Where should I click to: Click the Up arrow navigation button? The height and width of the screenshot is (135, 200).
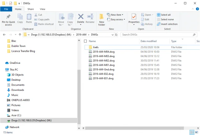pos(20,35)
